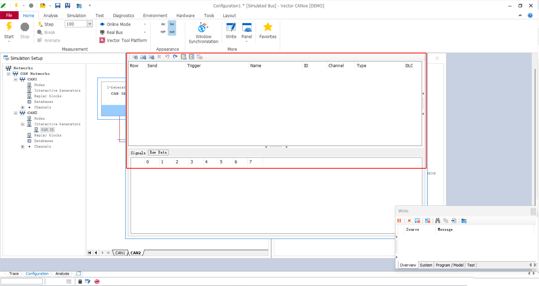Open Vector Tool Platform
The width and height of the screenshot is (539, 286).
[x=123, y=40]
